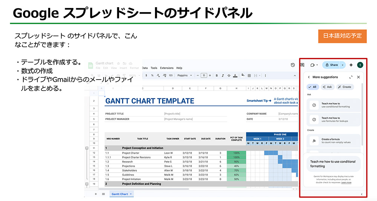Decrease the font size
Screen dimensions: 377x201
(198, 75)
